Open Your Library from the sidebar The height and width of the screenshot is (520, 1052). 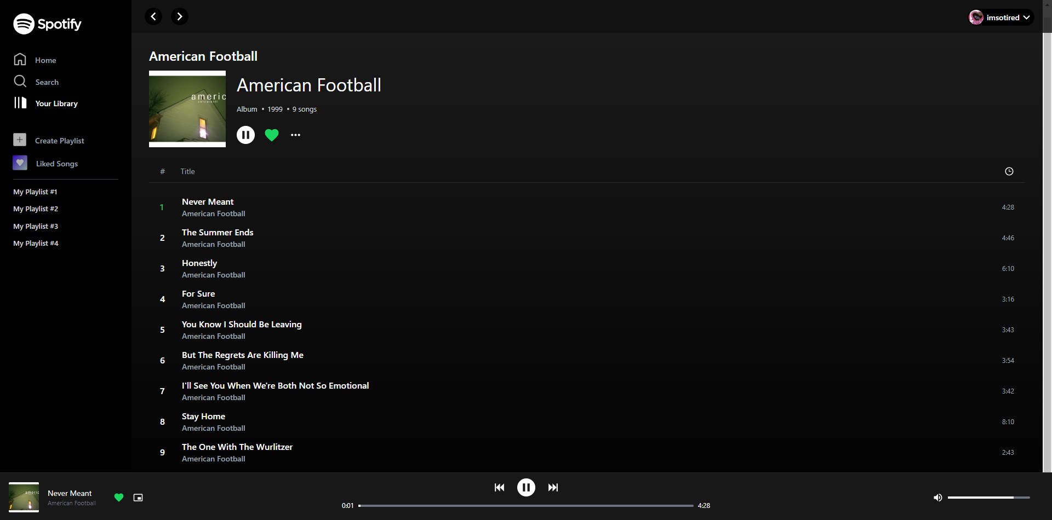pos(46,103)
